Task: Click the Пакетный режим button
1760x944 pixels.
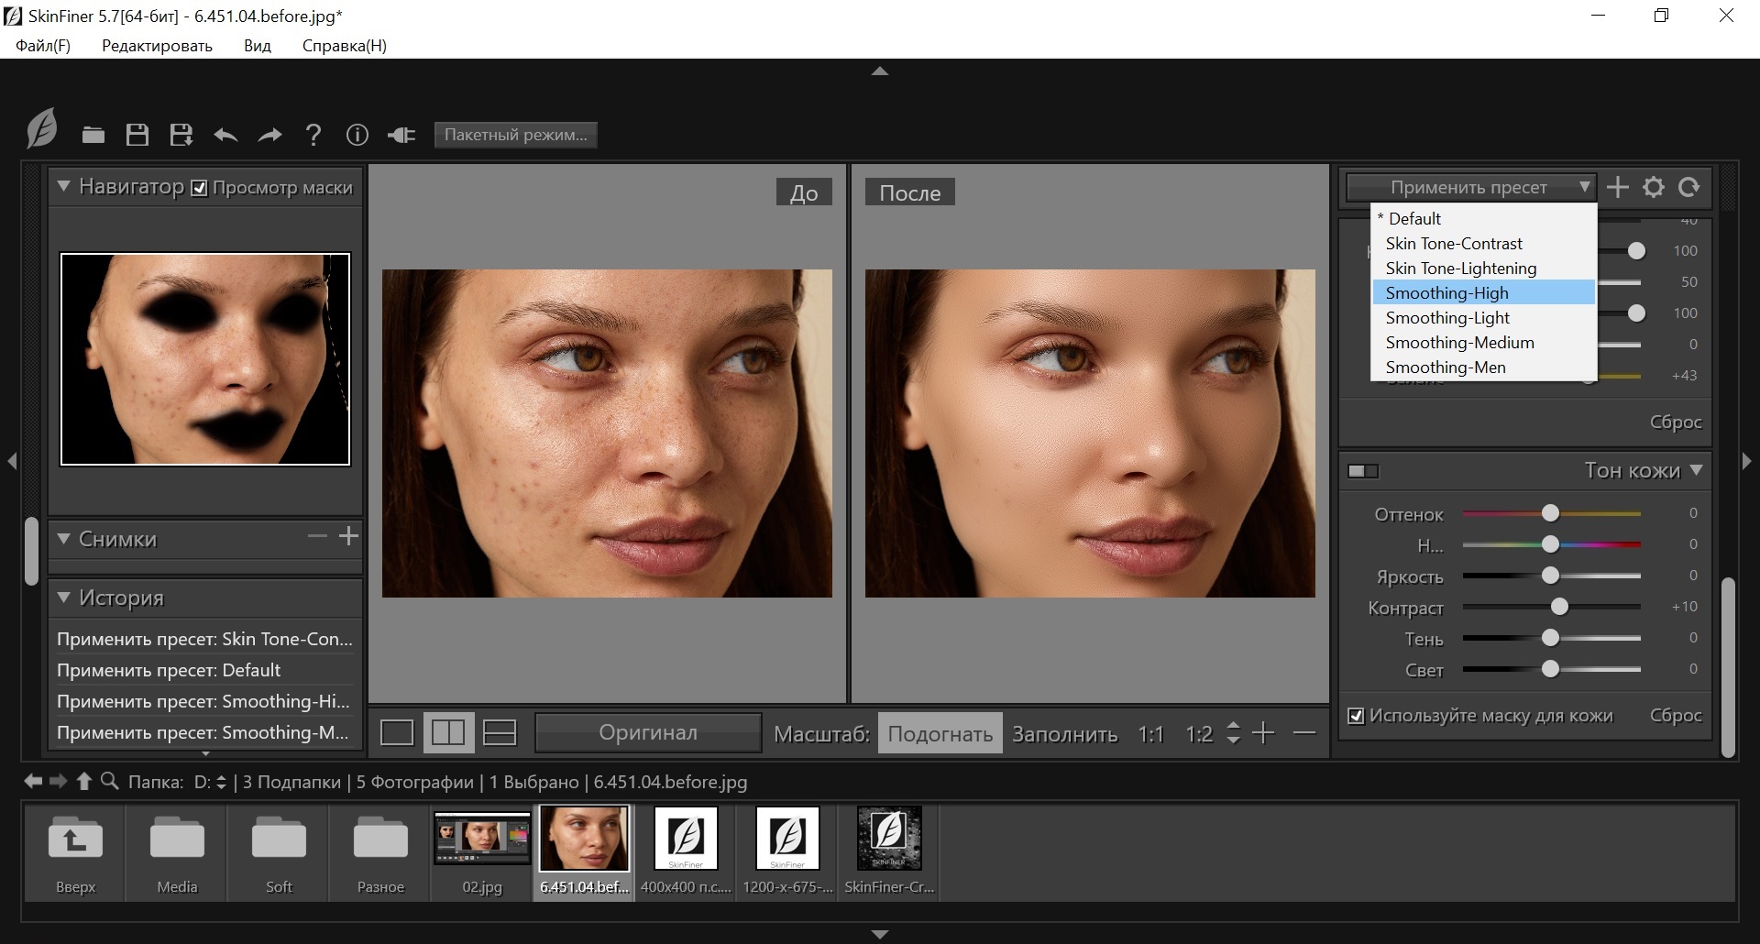Action: click(515, 135)
